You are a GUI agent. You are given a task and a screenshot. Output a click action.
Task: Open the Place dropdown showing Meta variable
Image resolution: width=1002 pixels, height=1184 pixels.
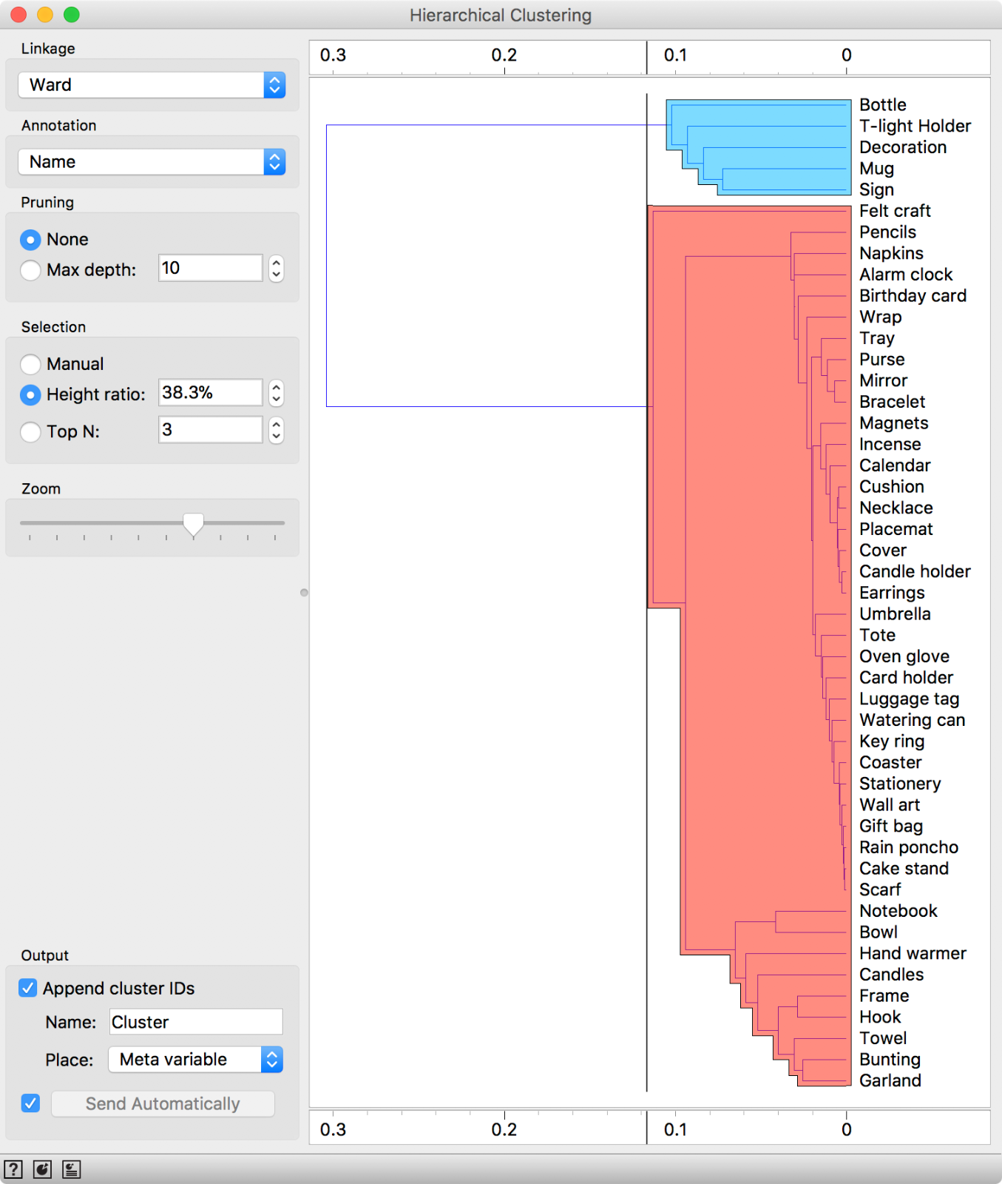(196, 1060)
